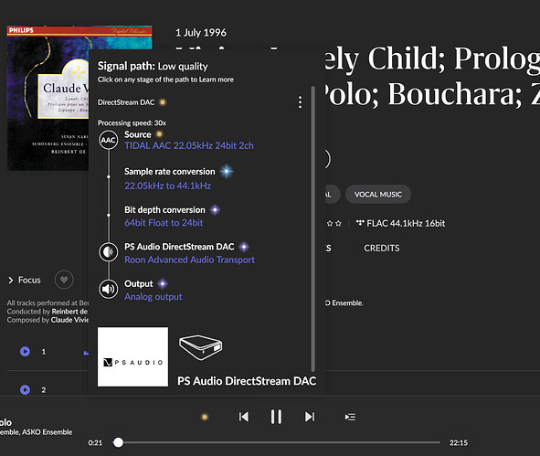This screenshot has height=456, width=540.
Task: Click the AAC source icon in signal path
Action: point(109,140)
